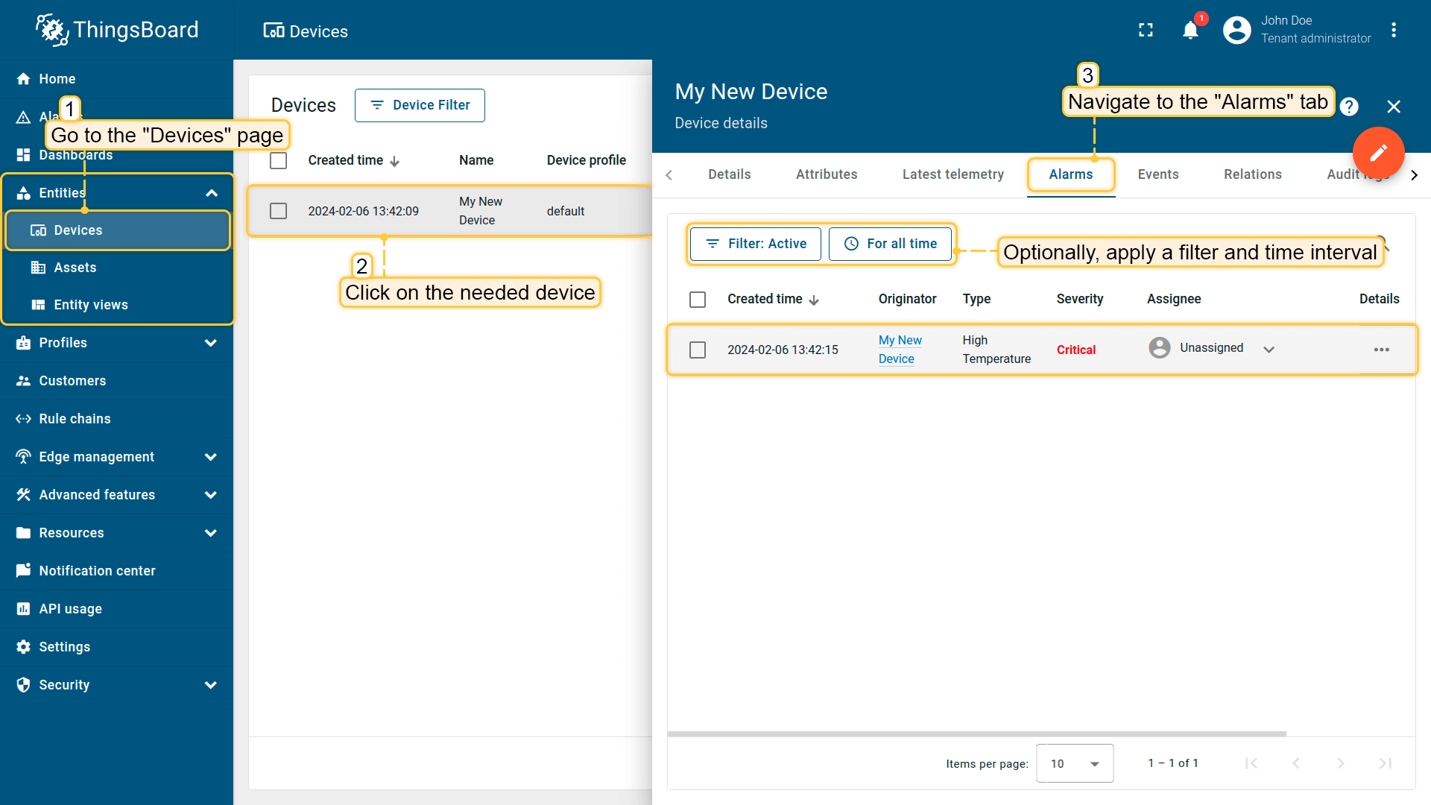
Task: Check the My New Device row checkbox
Action: (x=278, y=211)
